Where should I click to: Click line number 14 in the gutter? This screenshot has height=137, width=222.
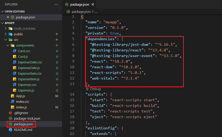(x=72, y=94)
